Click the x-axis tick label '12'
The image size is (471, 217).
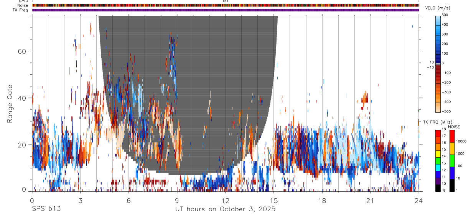pos(225,201)
